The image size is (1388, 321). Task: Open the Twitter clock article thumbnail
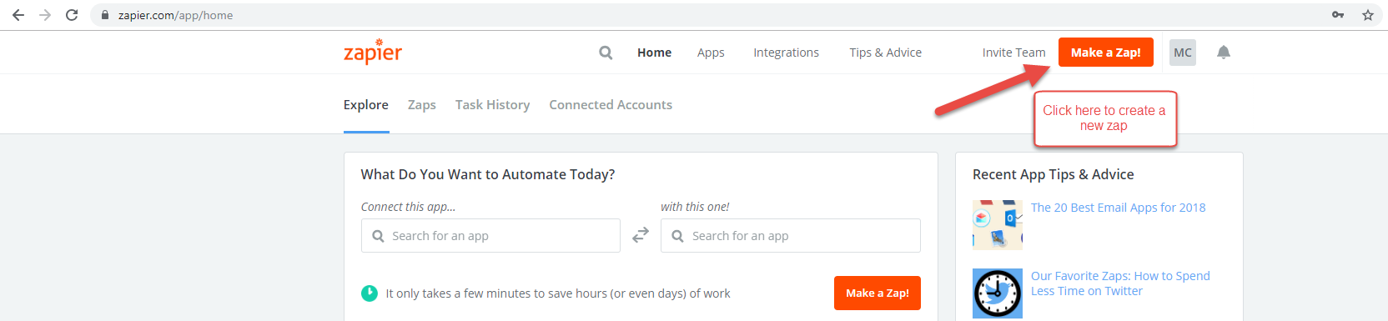point(998,293)
